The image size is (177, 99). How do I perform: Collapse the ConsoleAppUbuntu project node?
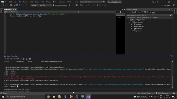128,20
